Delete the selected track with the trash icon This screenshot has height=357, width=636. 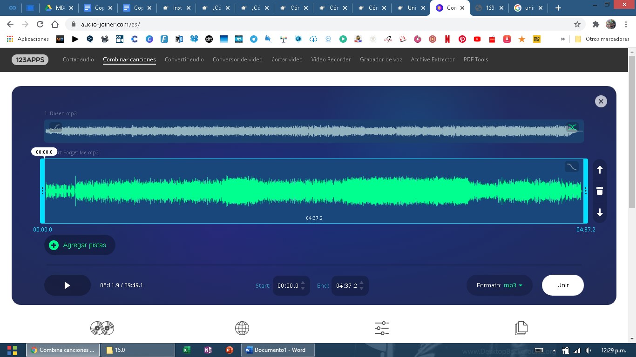click(600, 191)
